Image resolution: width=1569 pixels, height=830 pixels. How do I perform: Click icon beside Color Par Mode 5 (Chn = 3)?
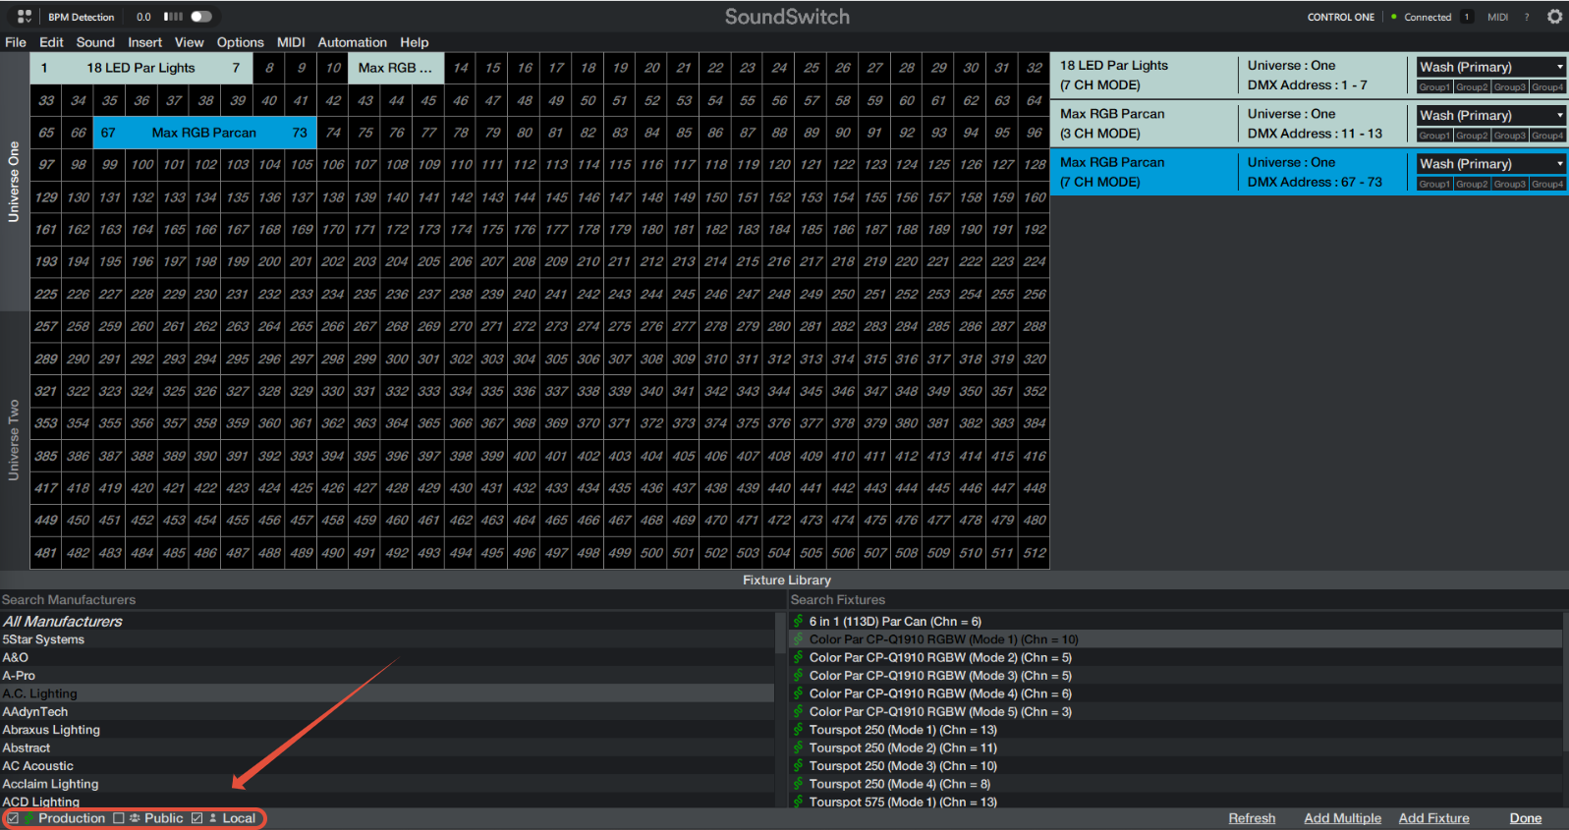pyautogui.click(x=799, y=711)
